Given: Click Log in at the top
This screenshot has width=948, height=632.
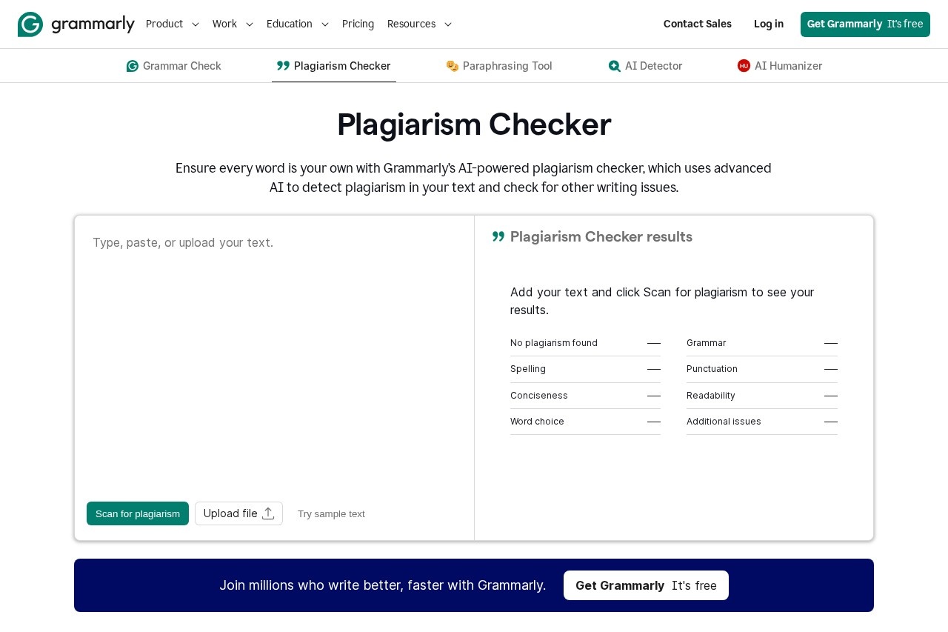Looking at the screenshot, I should point(768,24).
